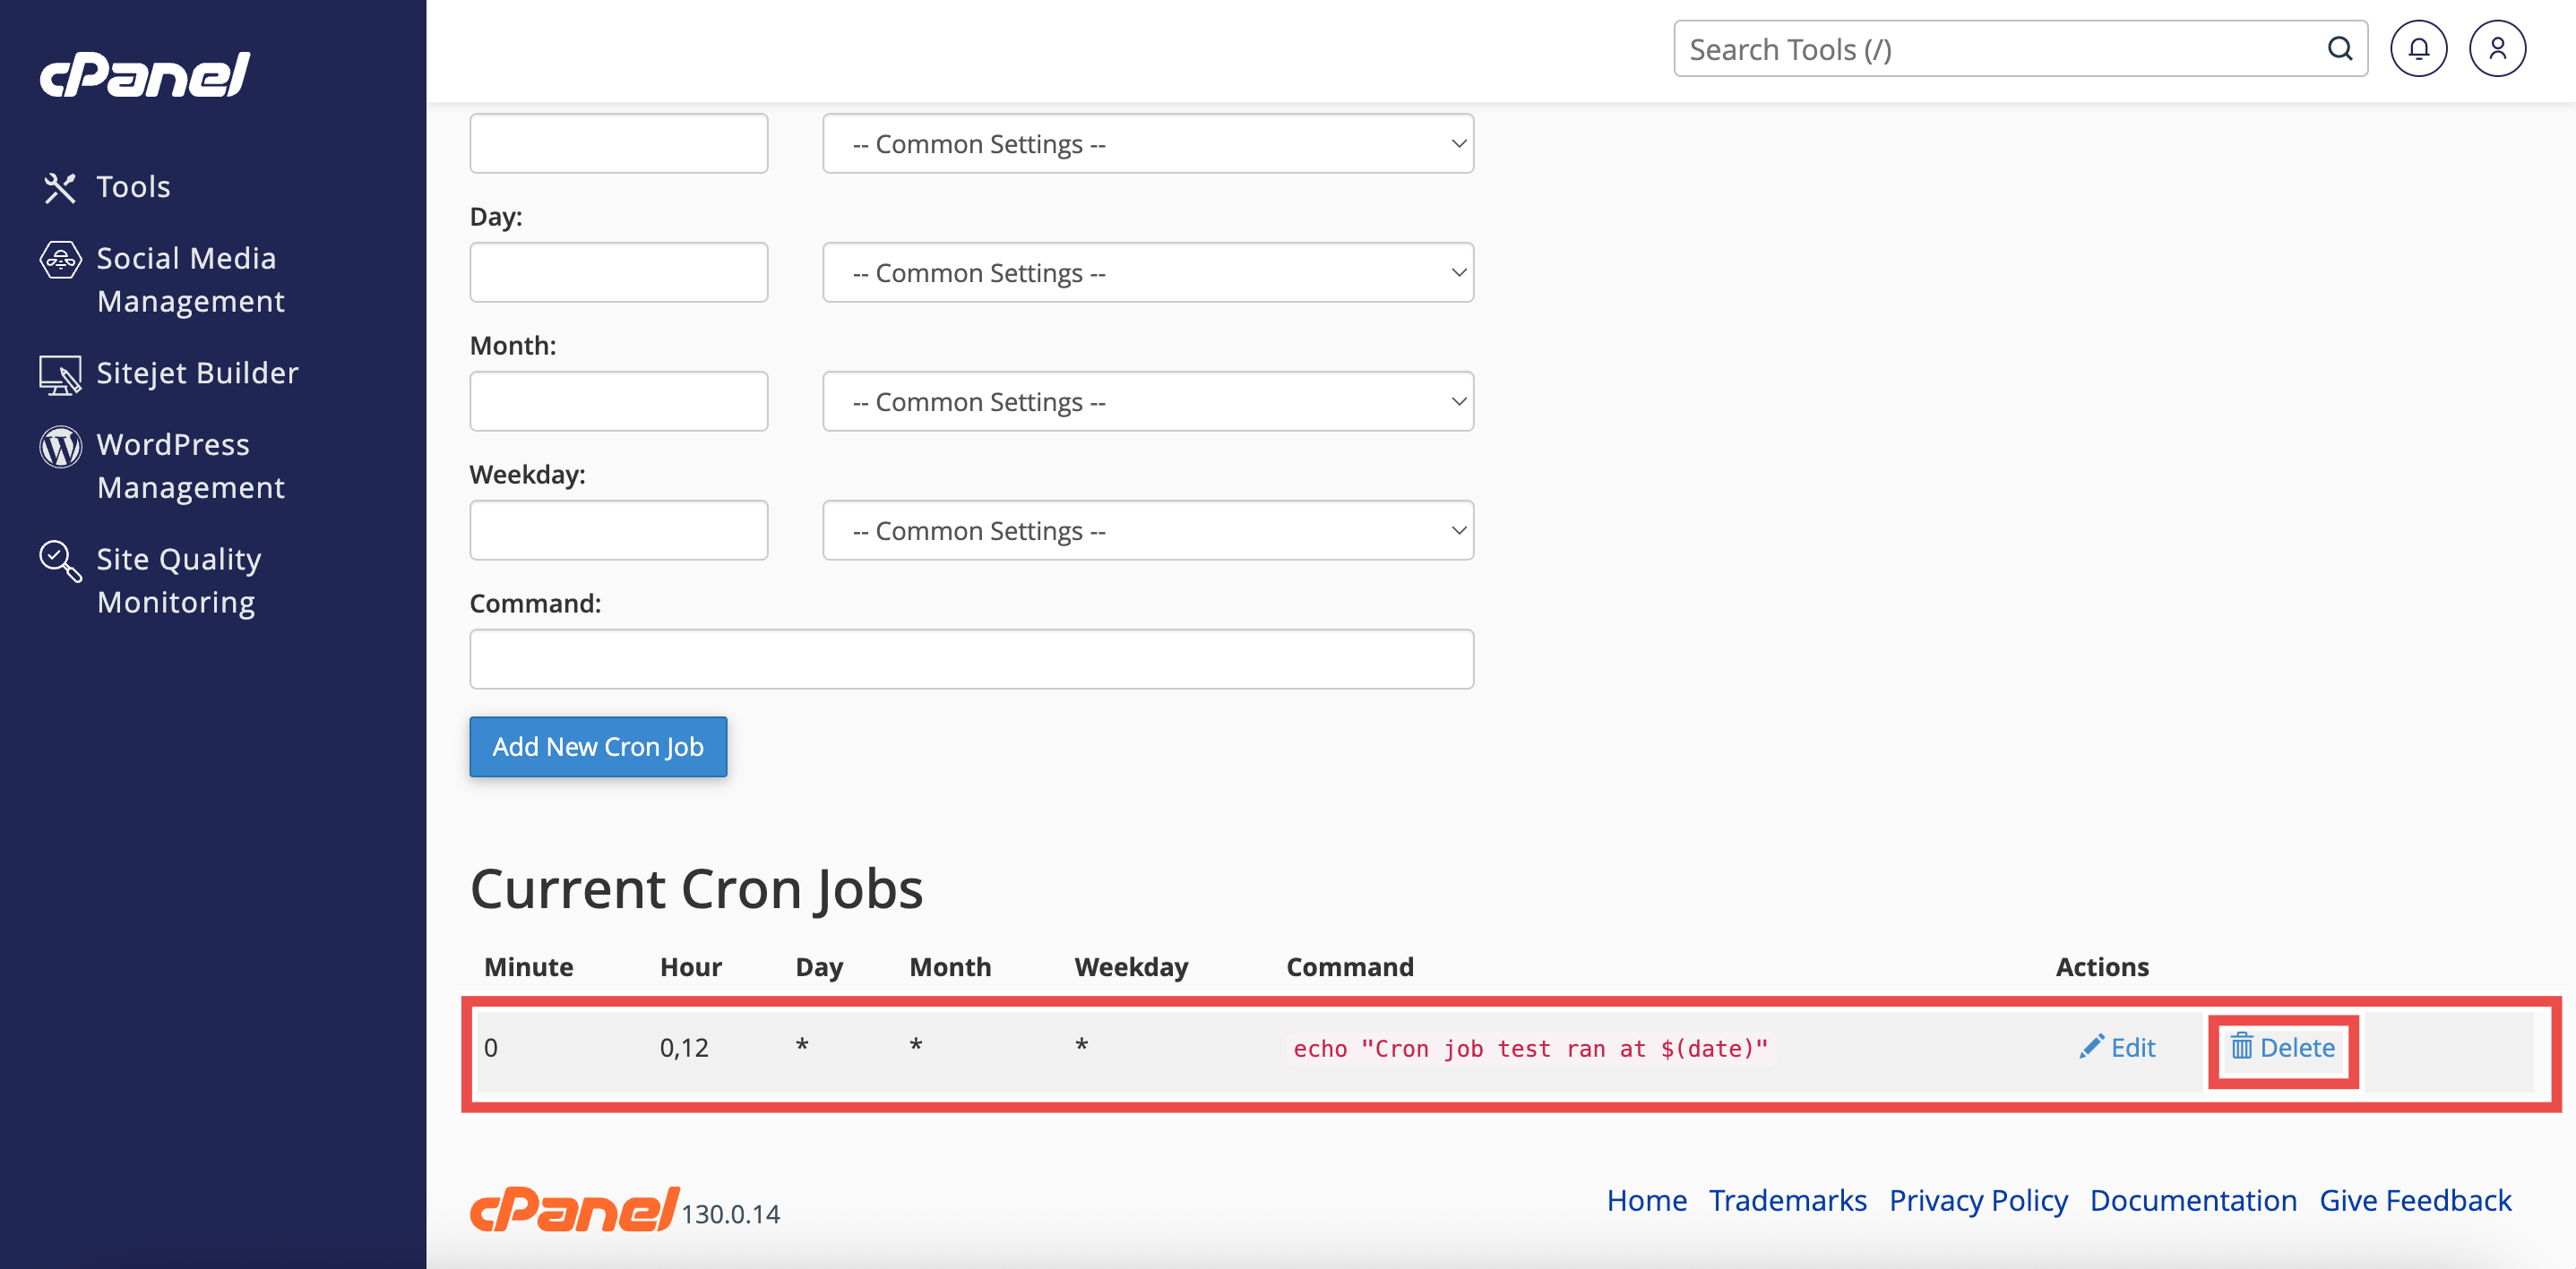Expand the Day Common Settings dropdown
This screenshot has width=2576, height=1269.
tap(1147, 273)
